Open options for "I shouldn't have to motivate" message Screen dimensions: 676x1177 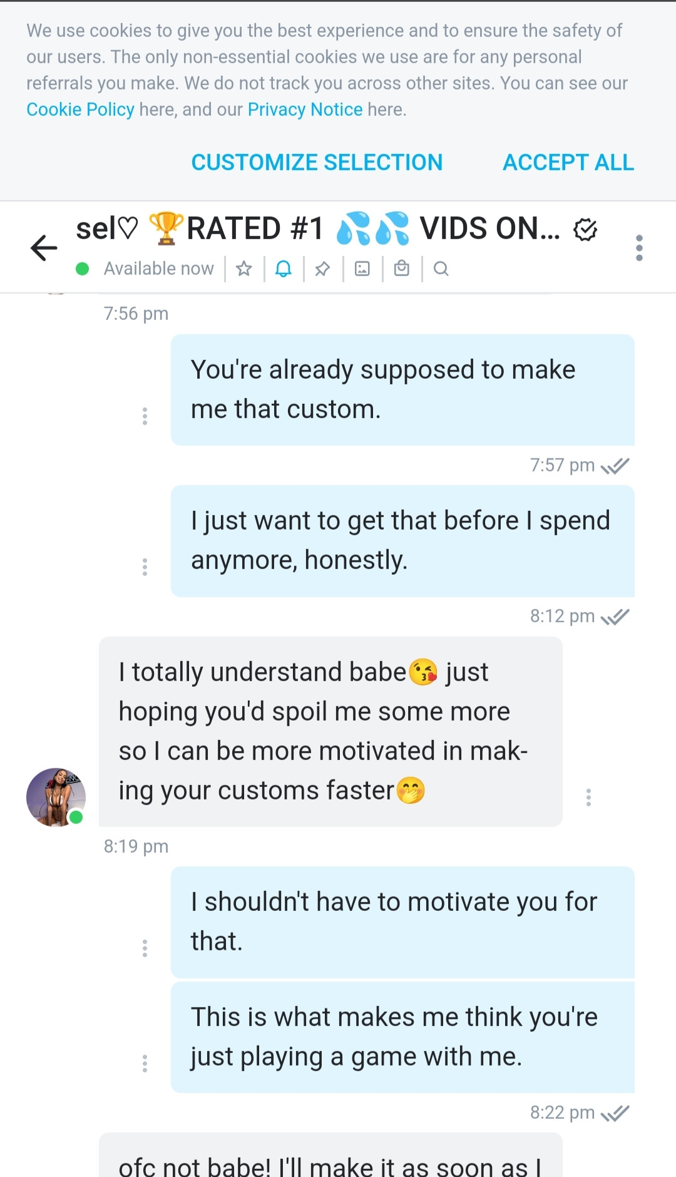(145, 948)
